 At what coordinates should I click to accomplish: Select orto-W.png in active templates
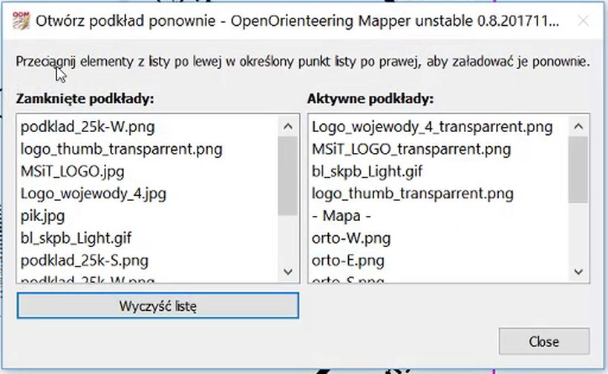[x=351, y=238]
